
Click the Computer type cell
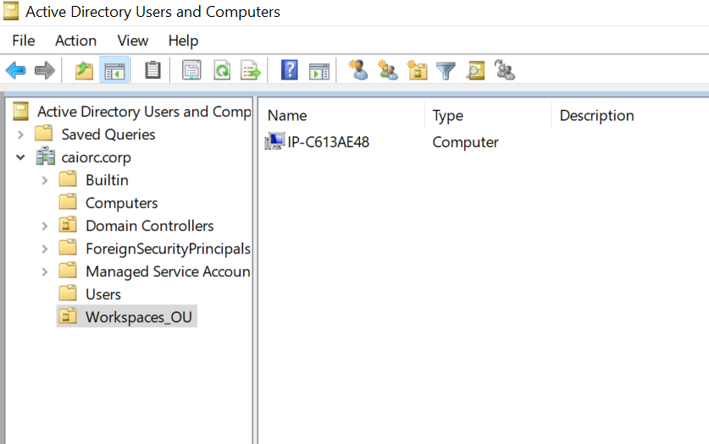pyautogui.click(x=465, y=142)
